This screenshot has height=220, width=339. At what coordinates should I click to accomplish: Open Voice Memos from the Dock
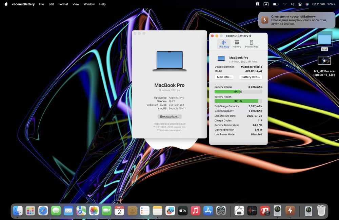[x=252, y=211]
